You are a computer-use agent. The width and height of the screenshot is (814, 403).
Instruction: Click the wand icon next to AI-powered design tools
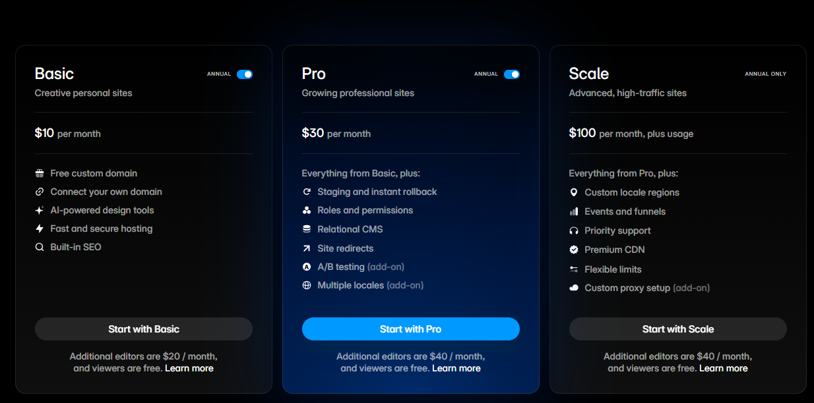40,210
